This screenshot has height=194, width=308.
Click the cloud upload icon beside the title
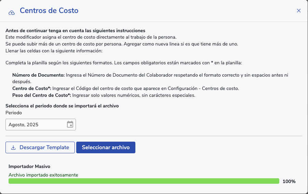pos(12,13)
